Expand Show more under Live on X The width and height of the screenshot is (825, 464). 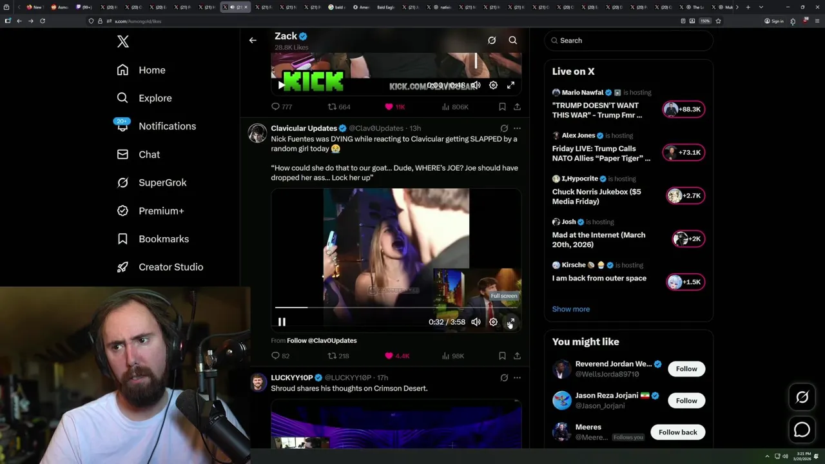[x=570, y=309]
